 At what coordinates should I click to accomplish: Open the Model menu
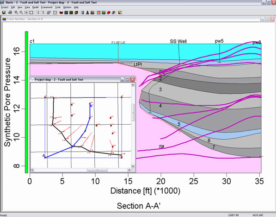pos(36,7)
